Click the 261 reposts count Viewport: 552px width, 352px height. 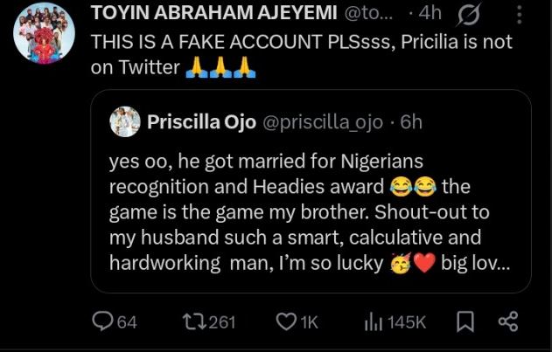click(x=222, y=322)
